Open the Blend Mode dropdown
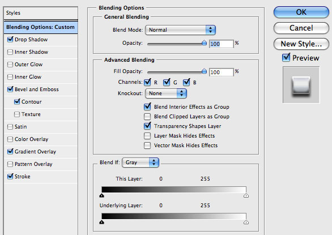This screenshot has height=235, width=332. point(180,30)
